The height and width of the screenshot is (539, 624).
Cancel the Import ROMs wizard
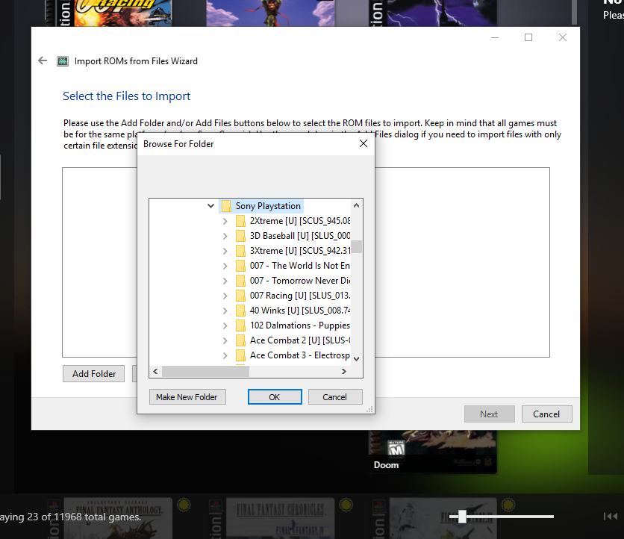(x=546, y=414)
